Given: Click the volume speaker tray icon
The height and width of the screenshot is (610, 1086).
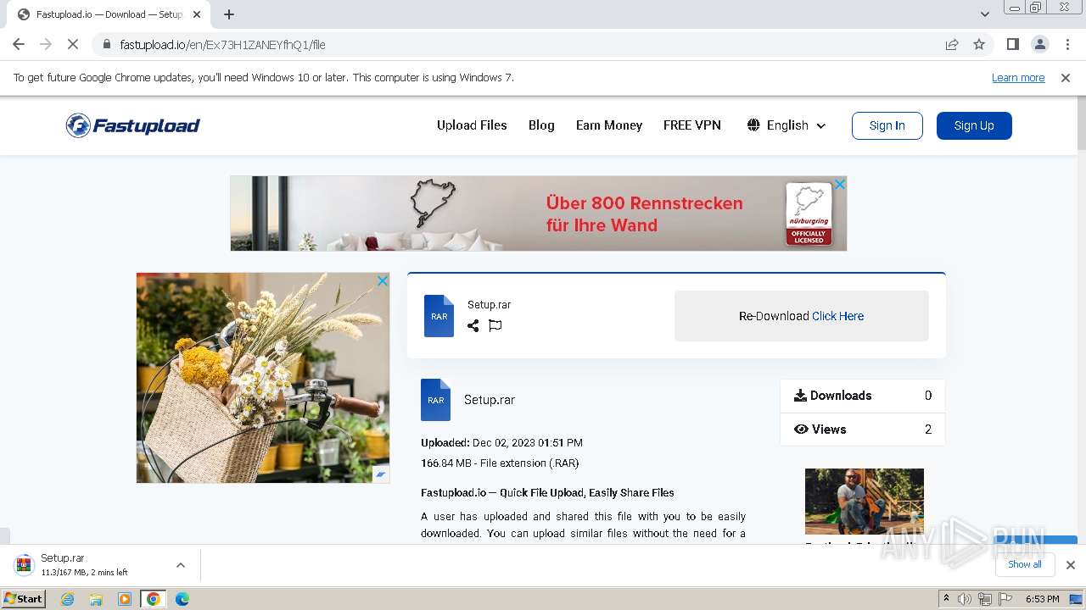Looking at the screenshot, I should pyautogui.click(x=965, y=599).
